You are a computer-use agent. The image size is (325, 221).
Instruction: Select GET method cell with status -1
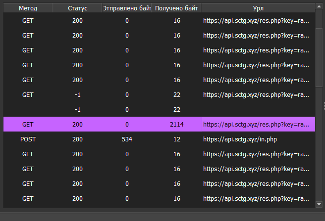(28, 95)
